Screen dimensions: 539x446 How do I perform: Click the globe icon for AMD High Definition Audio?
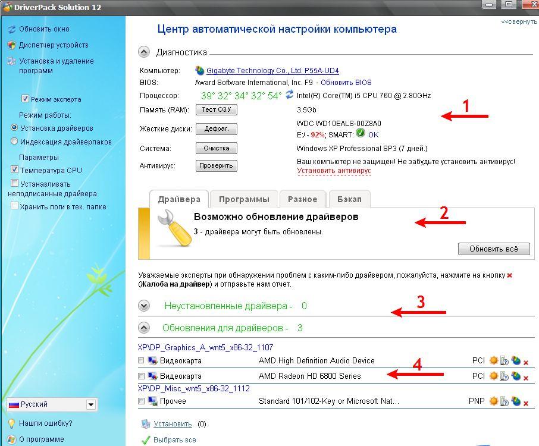coord(516,360)
